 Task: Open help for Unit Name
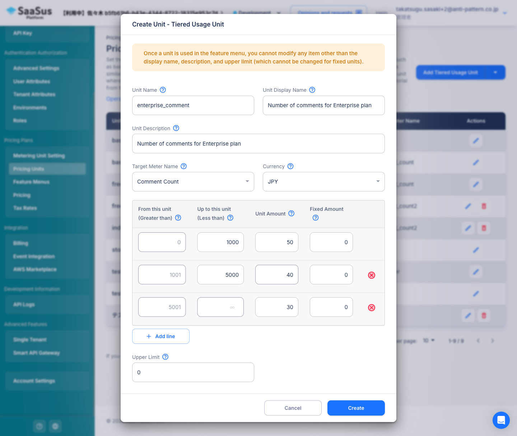[x=163, y=90]
